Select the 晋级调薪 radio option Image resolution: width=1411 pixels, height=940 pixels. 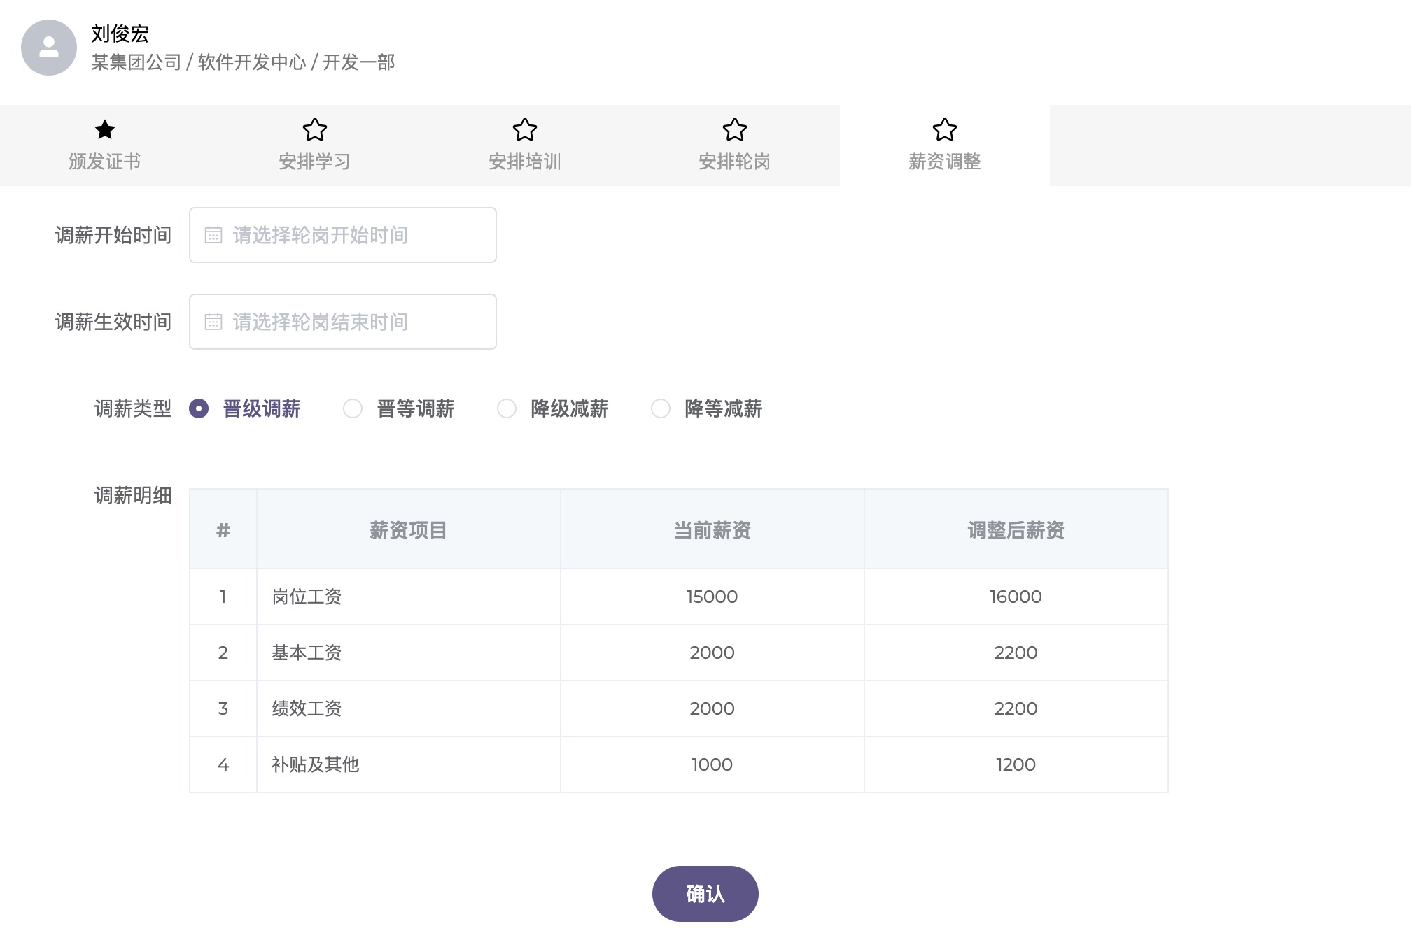[x=199, y=408]
